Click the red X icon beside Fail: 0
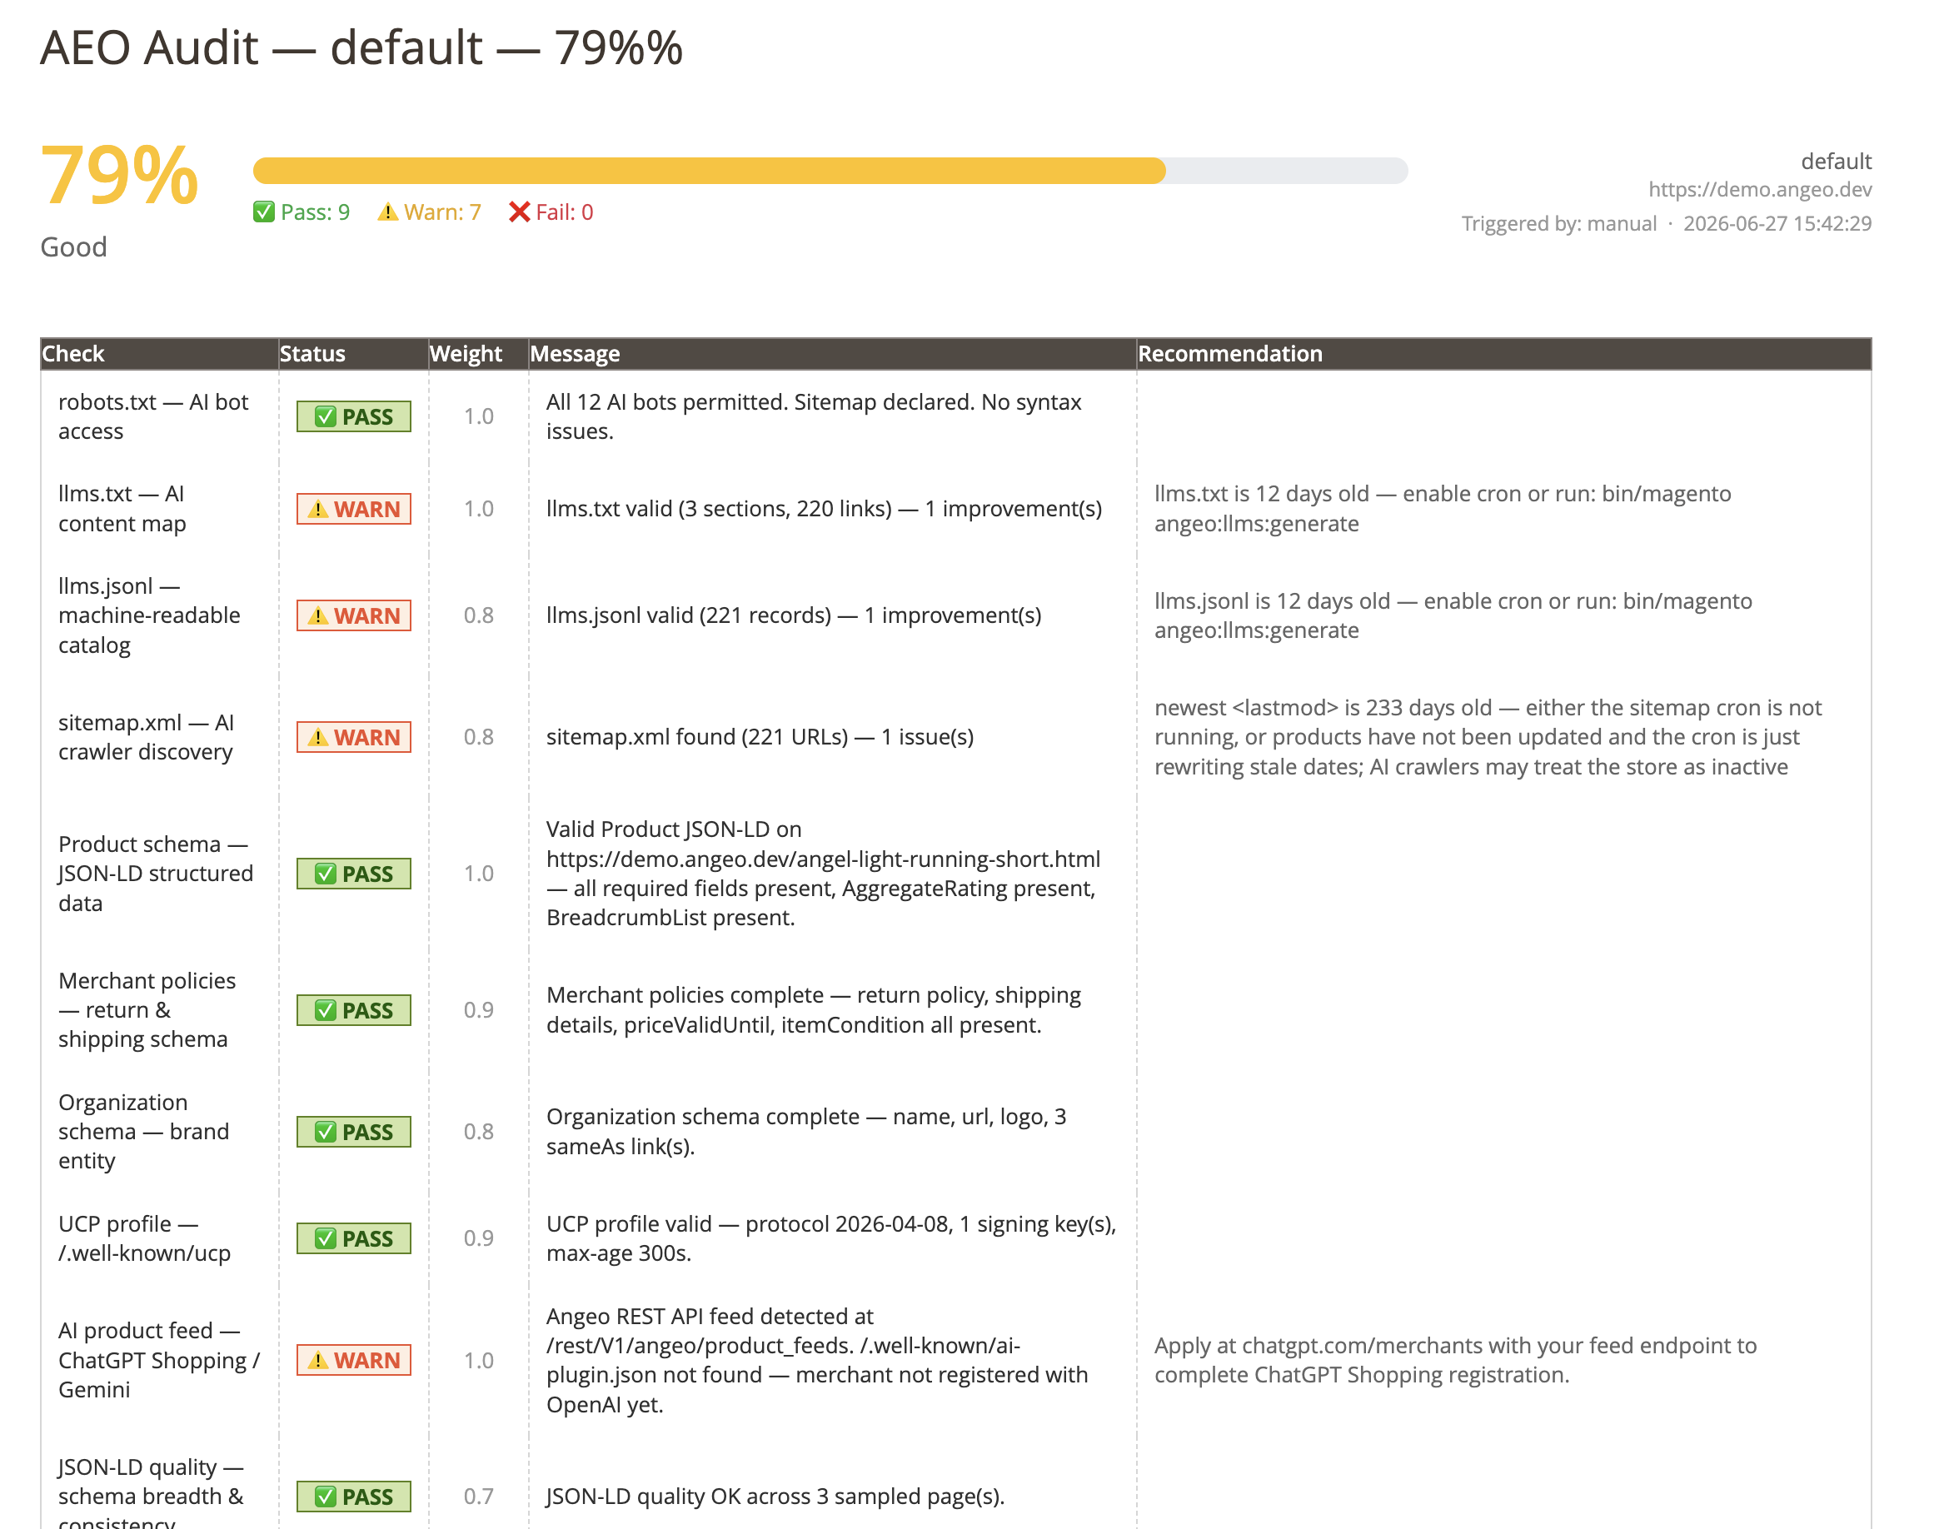This screenshot has width=1944, height=1529. [520, 212]
